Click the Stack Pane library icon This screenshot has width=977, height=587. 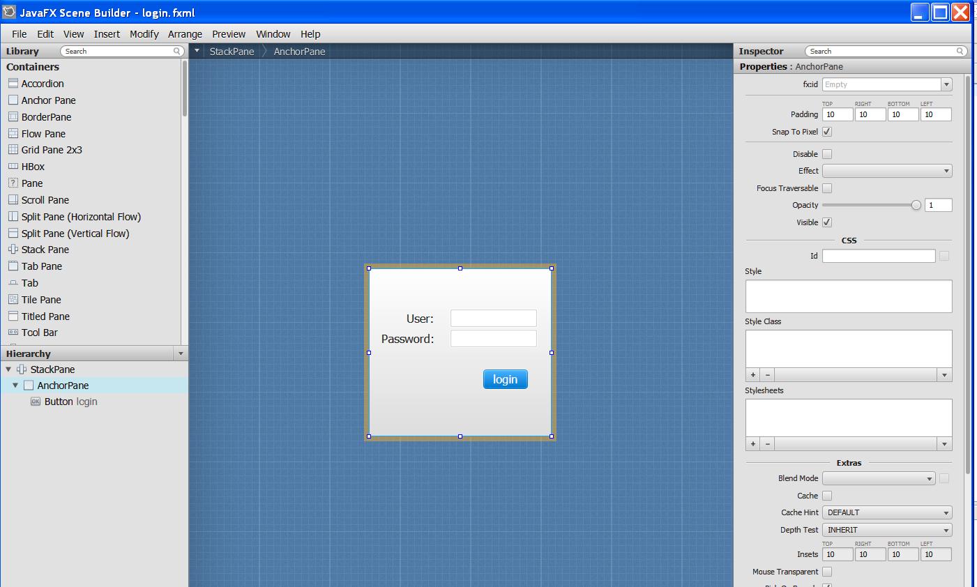[x=13, y=250]
